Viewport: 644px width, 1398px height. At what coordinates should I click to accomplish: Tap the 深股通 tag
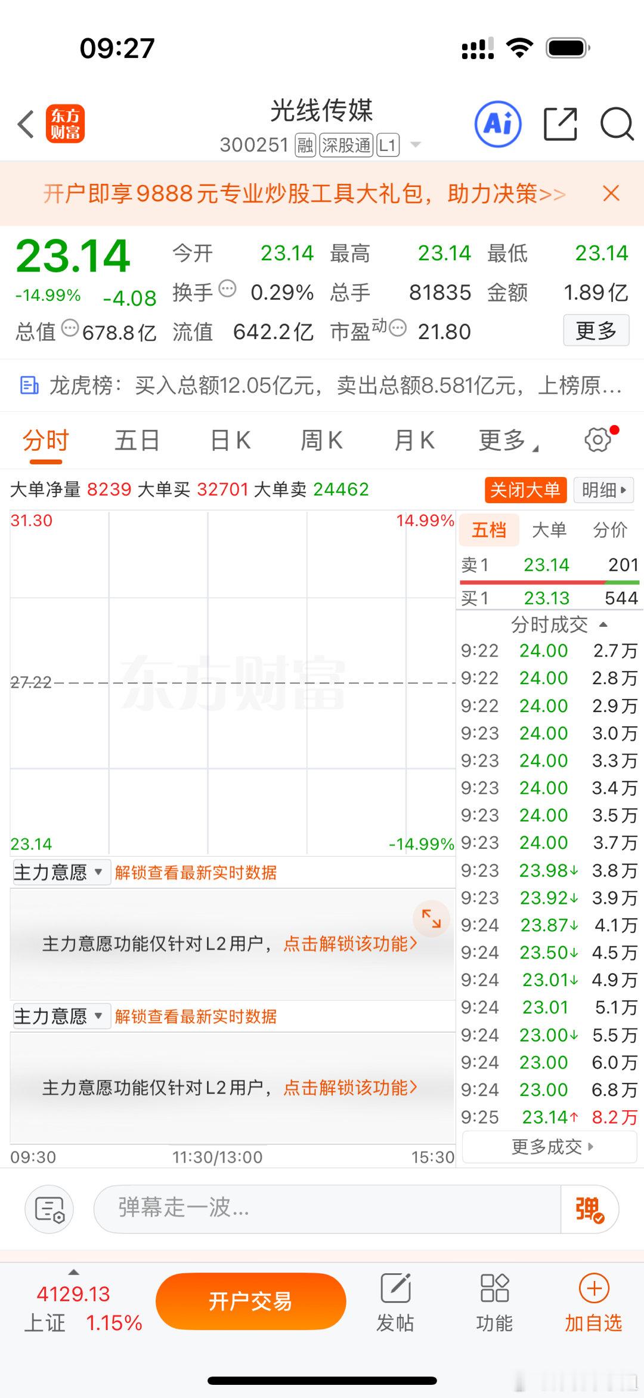click(x=346, y=145)
